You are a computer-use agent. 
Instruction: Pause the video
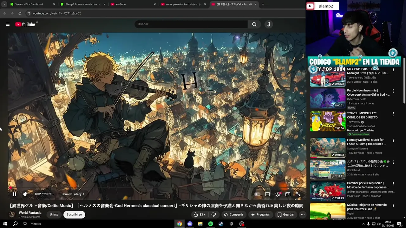(14, 194)
